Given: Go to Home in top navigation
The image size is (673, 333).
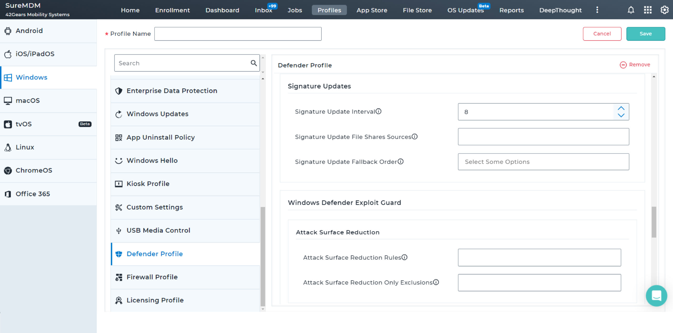Looking at the screenshot, I should [x=130, y=10].
